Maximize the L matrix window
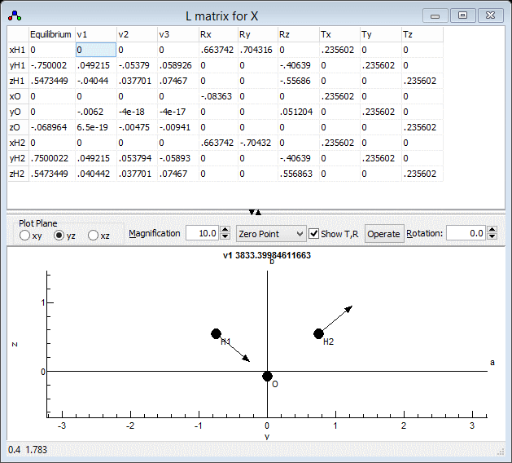Image resolution: width=512 pixels, height=463 pixels. (462, 15)
